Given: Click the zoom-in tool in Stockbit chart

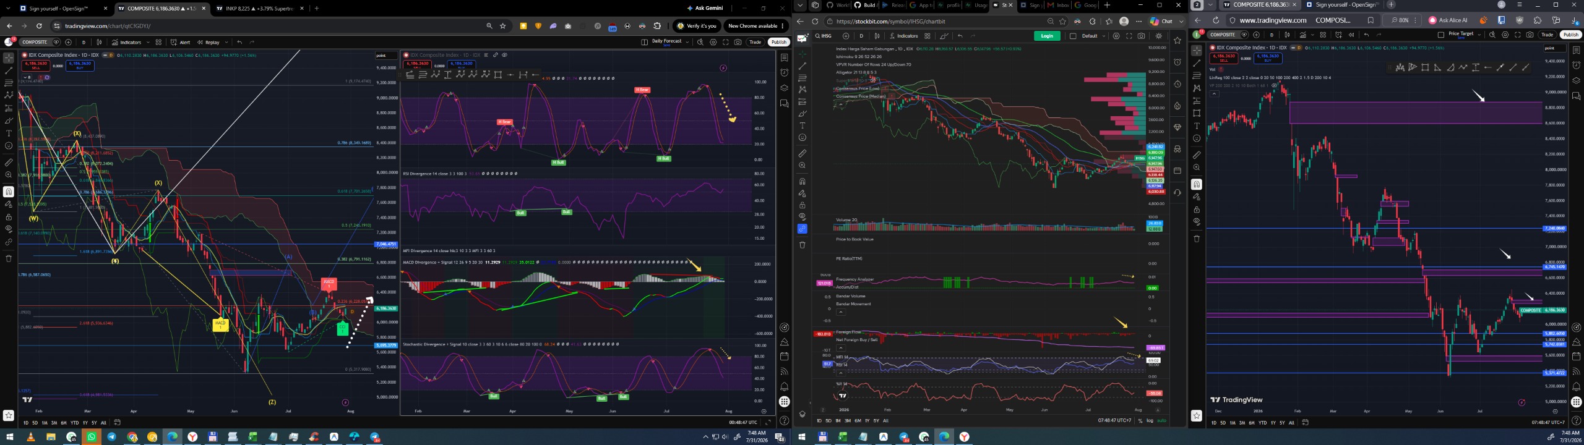Looking at the screenshot, I should pyautogui.click(x=803, y=166).
